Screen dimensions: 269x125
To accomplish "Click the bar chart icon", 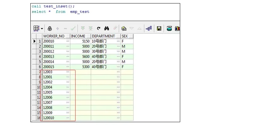I will pyautogui.click(x=177, y=28).
